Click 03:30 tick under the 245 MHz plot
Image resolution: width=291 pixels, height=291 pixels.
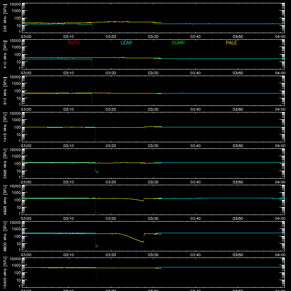153,37
